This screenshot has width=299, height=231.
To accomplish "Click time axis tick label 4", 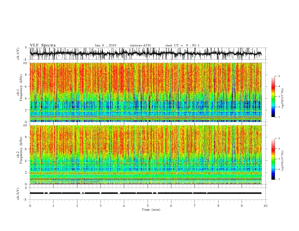I will (x=124, y=206).
